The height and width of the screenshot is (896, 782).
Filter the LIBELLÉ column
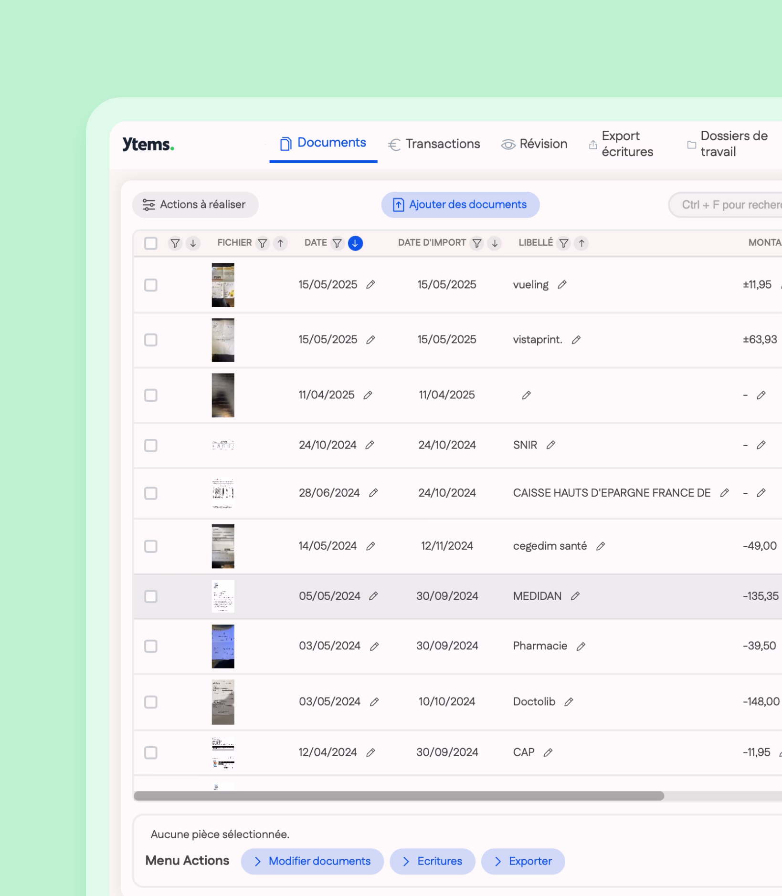564,243
